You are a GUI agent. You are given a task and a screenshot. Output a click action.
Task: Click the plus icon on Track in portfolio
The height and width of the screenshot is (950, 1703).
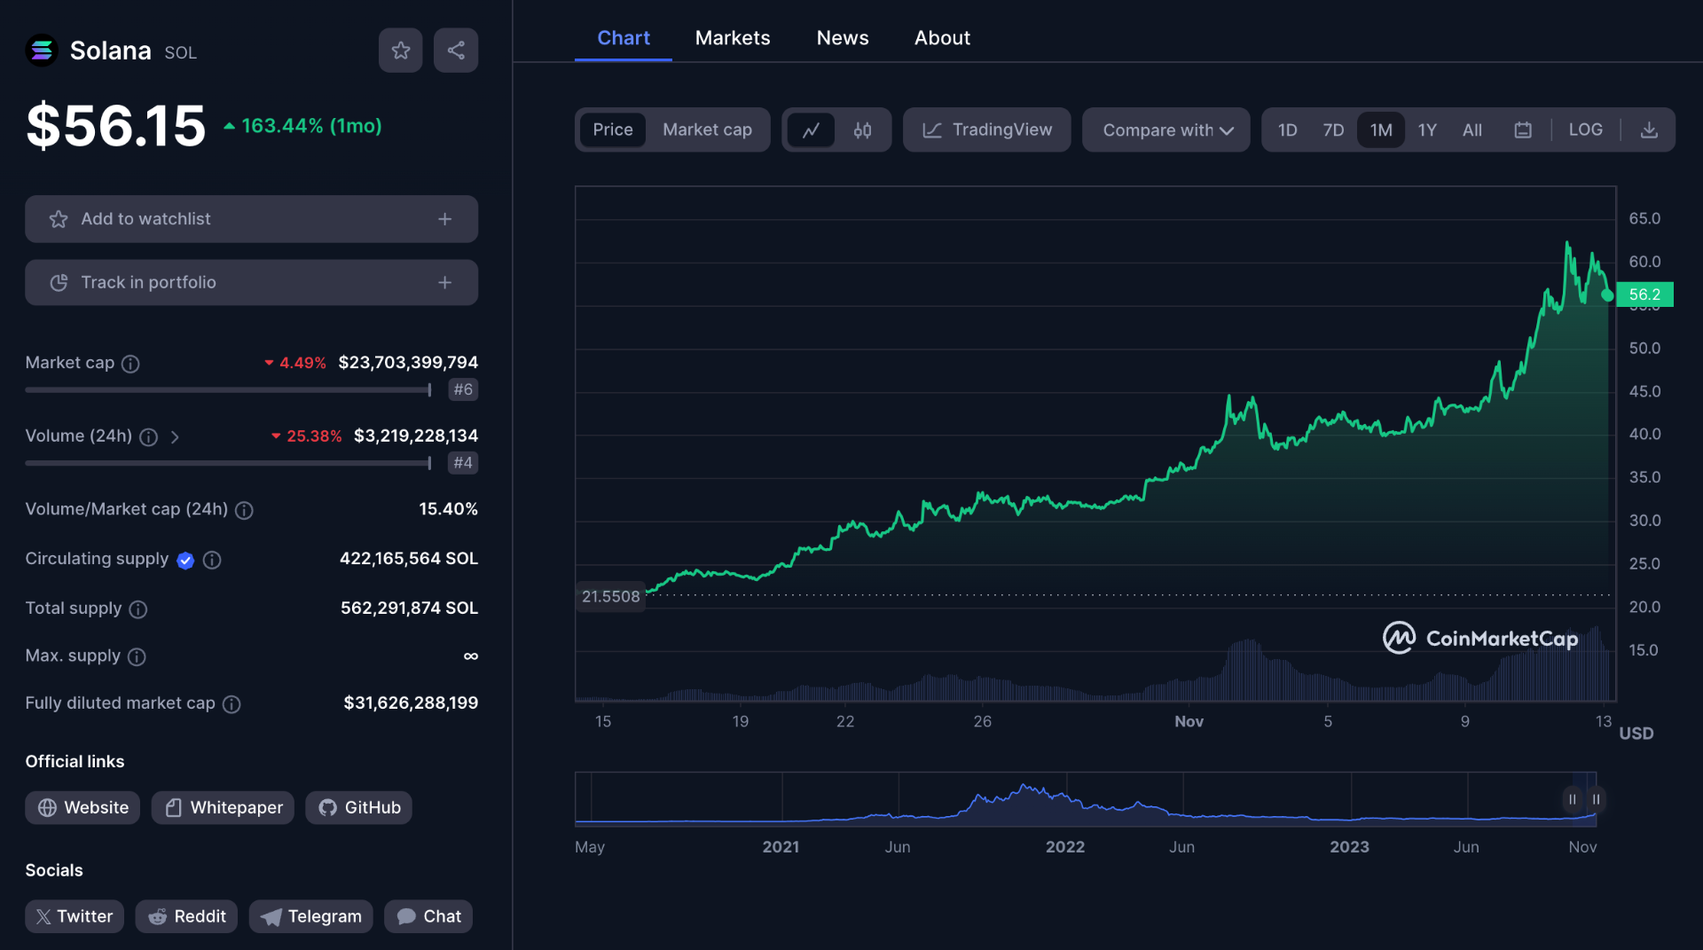[445, 282]
